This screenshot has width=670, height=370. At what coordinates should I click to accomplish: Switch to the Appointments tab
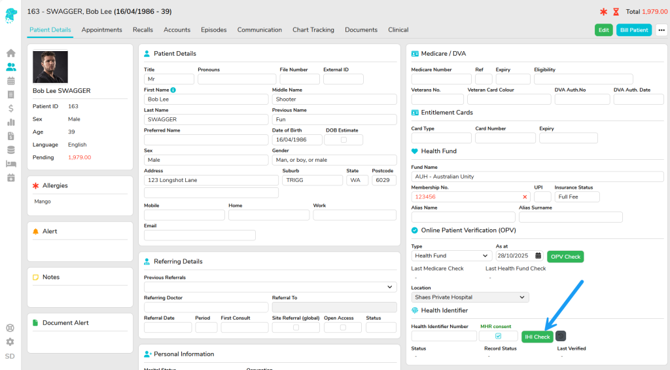pyautogui.click(x=101, y=30)
